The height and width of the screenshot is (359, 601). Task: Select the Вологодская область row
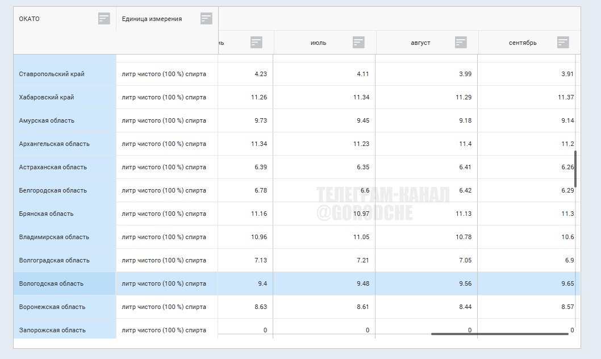(51, 283)
